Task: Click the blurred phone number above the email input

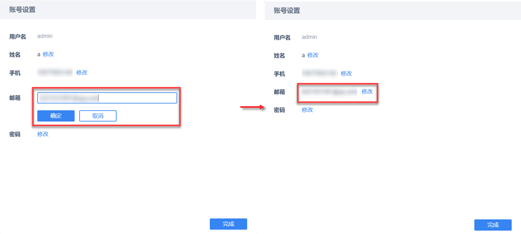Action: point(55,73)
